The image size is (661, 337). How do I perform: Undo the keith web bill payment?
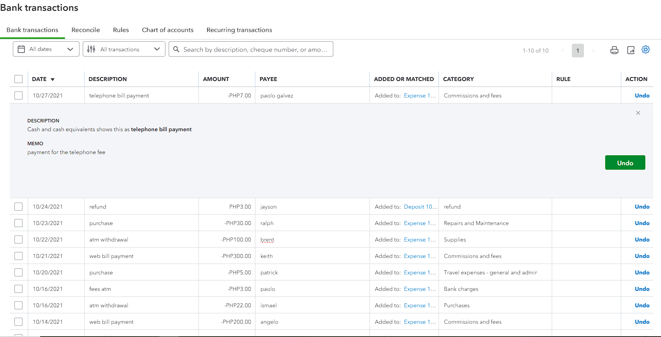(642, 256)
